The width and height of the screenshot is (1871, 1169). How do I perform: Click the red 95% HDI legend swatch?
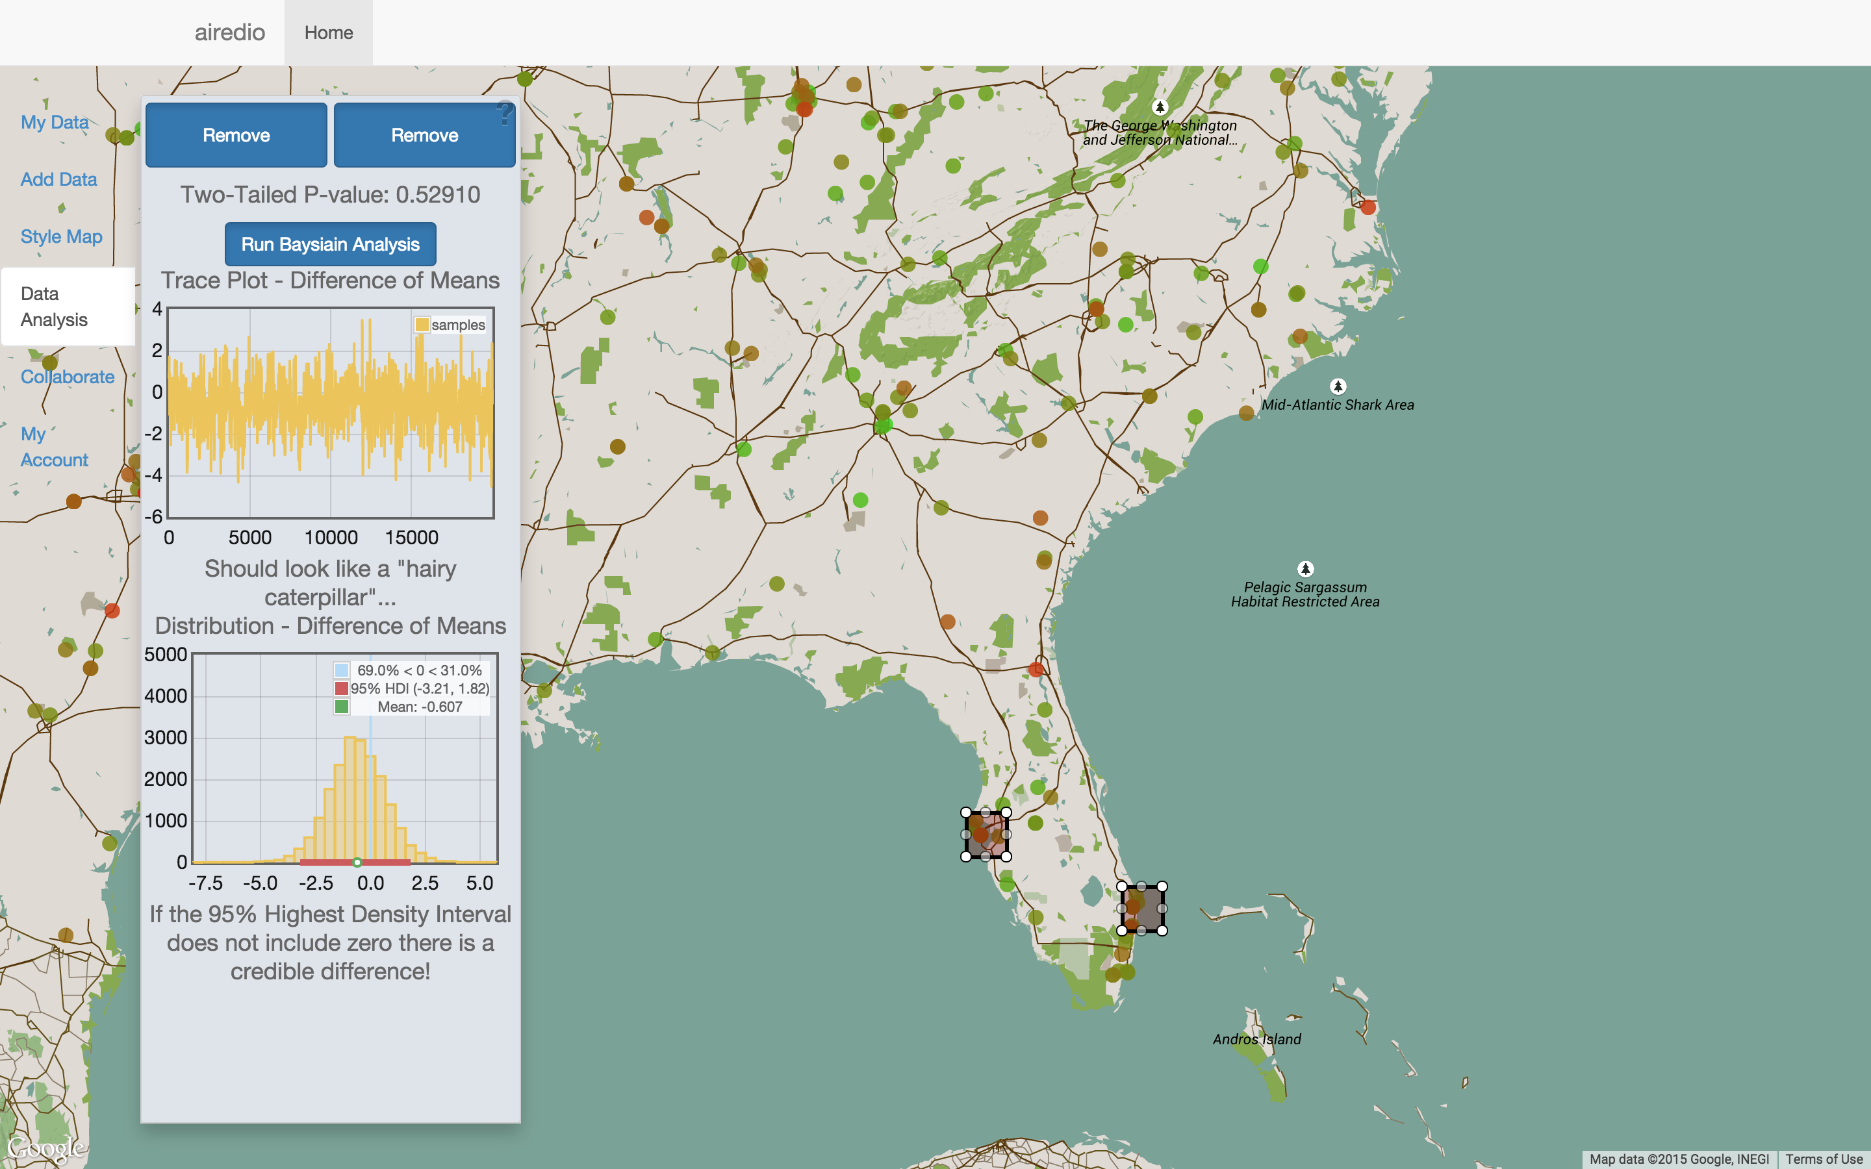click(x=341, y=688)
